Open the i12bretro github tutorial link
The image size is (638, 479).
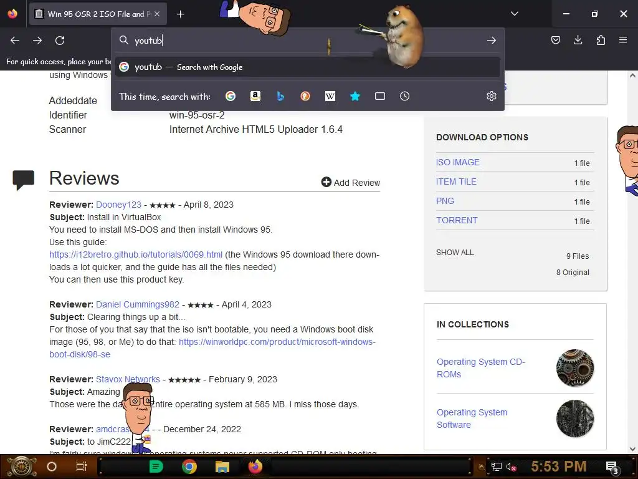pos(136,254)
